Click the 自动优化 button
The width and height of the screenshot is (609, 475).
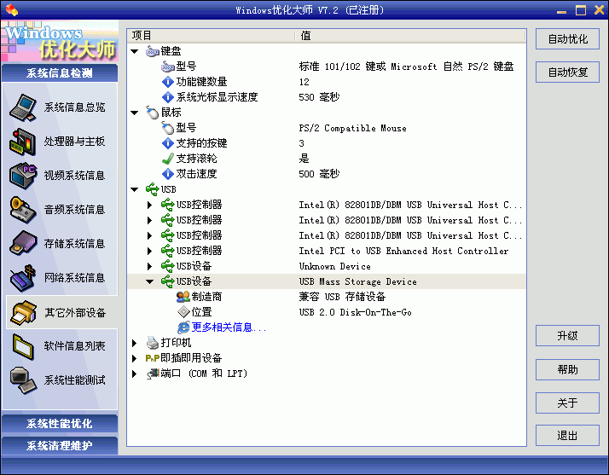(x=567, y=39)
